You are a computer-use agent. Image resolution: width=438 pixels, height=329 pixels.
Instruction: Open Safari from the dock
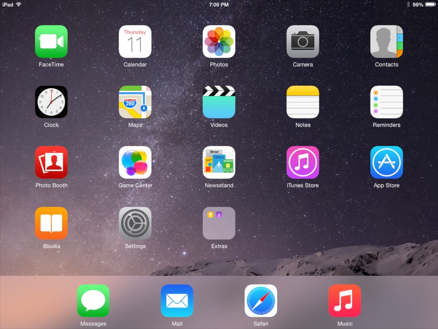tap(261, 300)
